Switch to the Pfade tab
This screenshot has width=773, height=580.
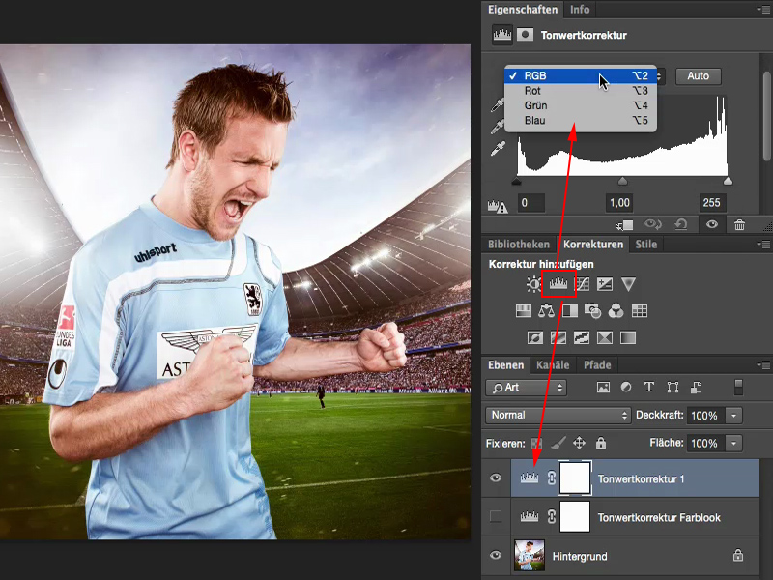click(x=597, y=365)
